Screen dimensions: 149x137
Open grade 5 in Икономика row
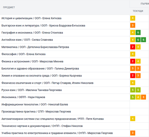point(133,97)
